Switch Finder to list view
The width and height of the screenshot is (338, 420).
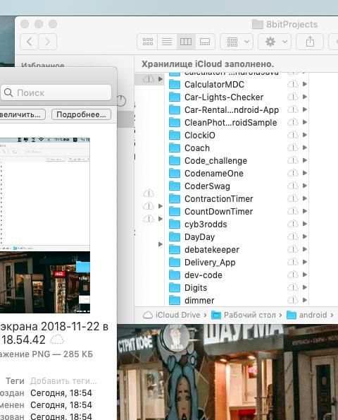pos(167,42)
